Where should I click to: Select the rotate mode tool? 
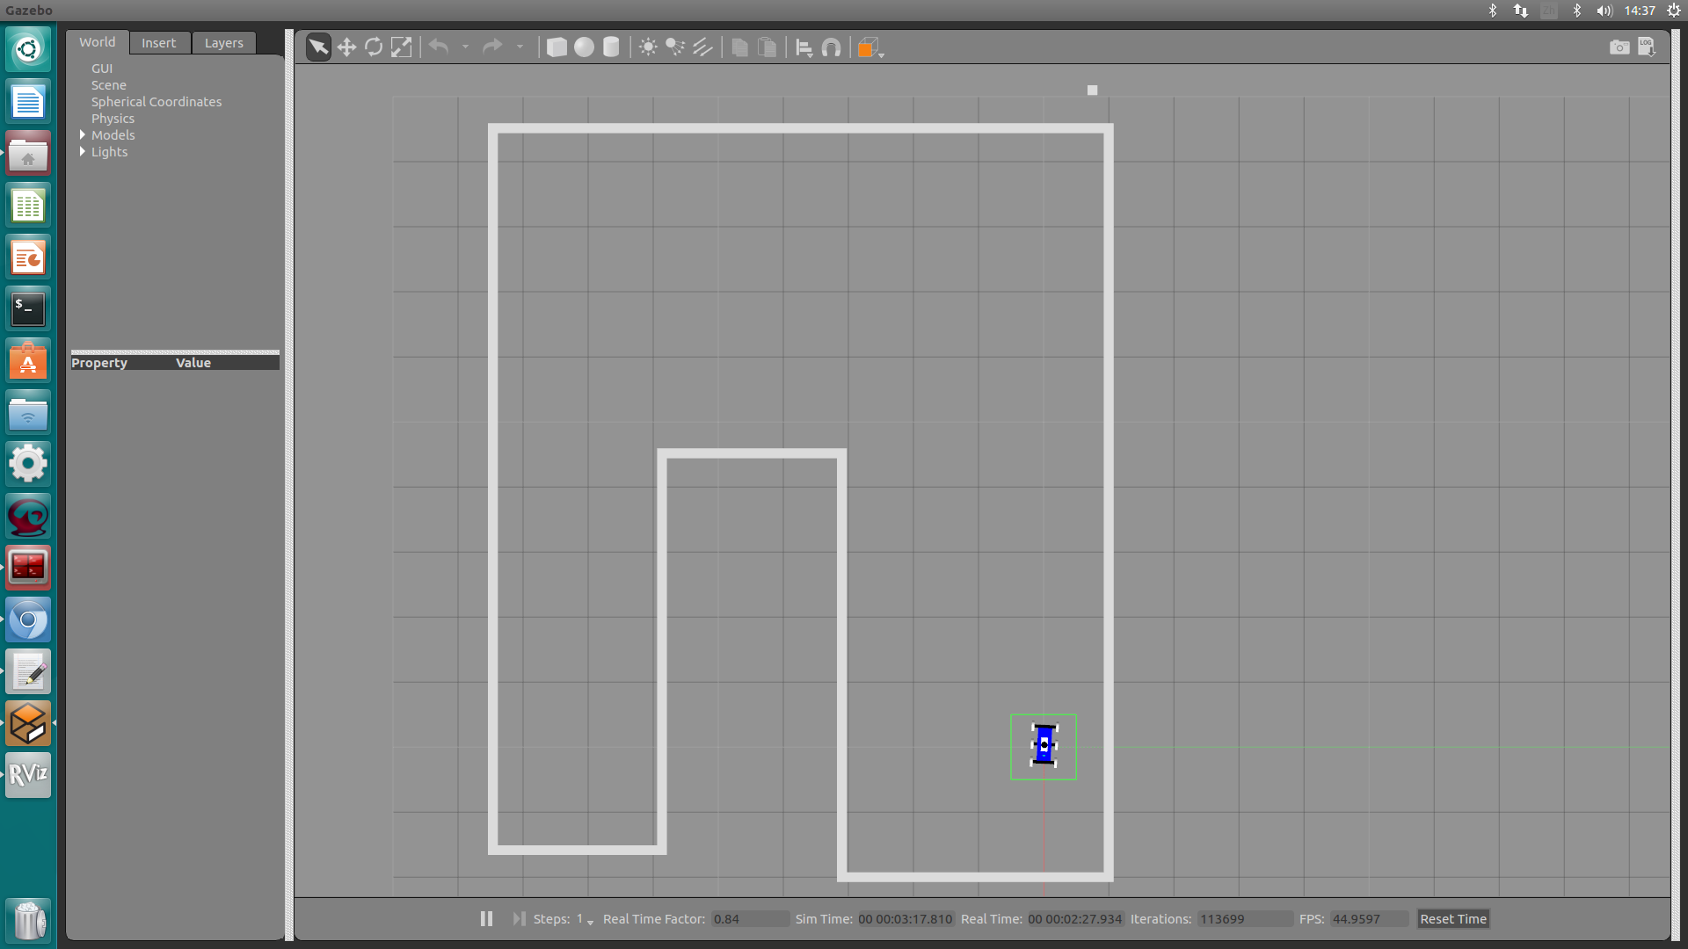pyautogui.click(x=374, y=47)
